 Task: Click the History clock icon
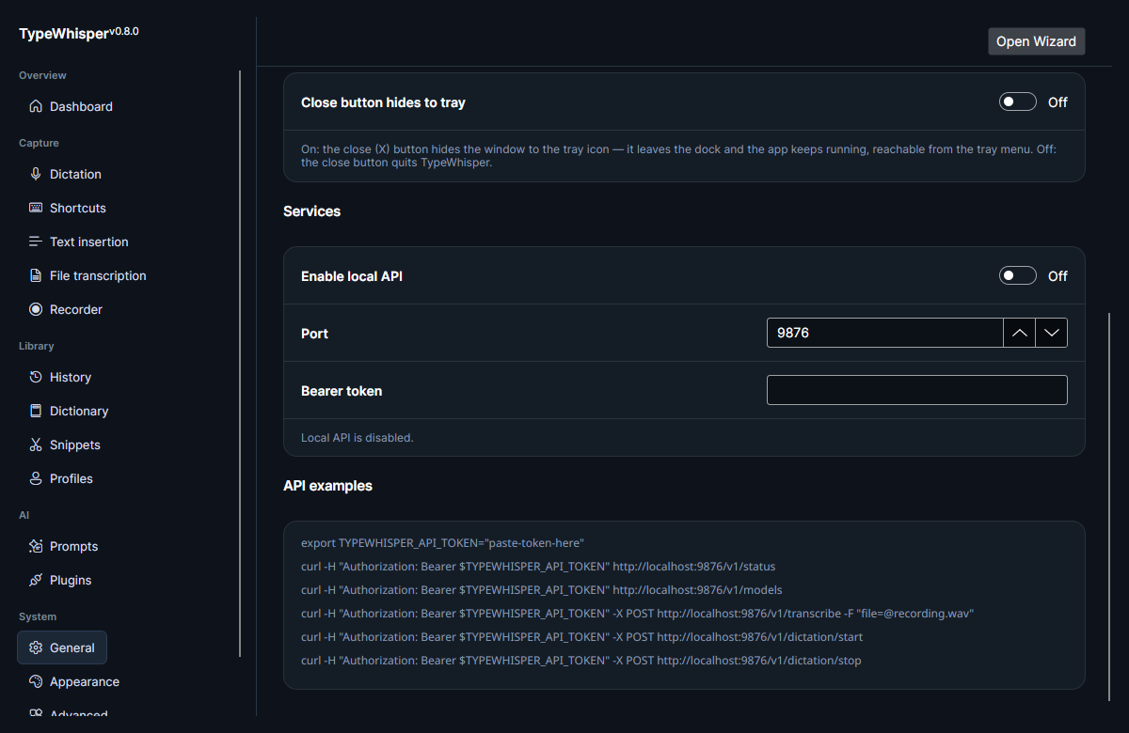coord(36,377)
